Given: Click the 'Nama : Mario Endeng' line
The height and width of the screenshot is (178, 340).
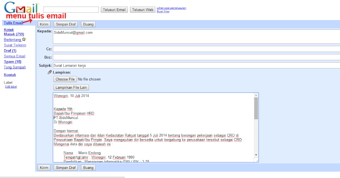Looking at the screenshot, I should [82, 153].
